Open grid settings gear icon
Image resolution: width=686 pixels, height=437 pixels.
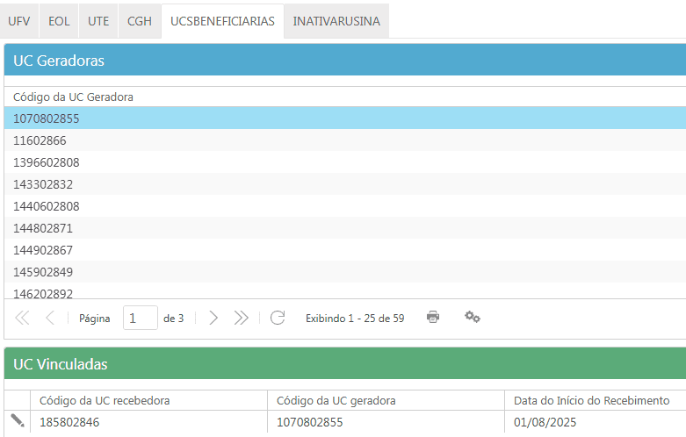pos(473,317)
